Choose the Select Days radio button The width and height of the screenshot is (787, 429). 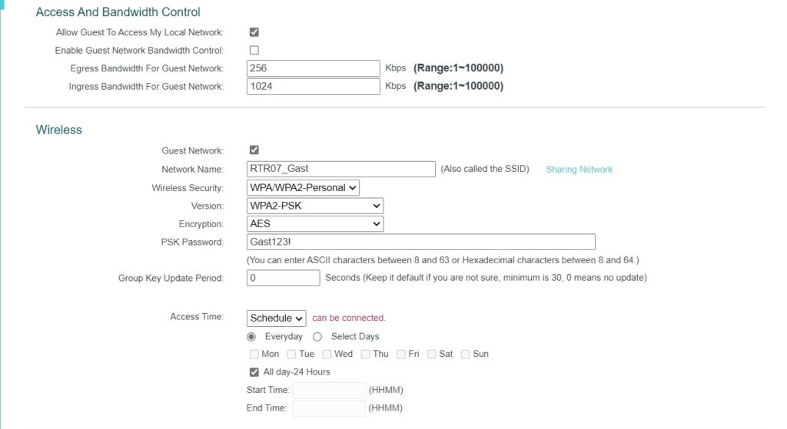click(x=317, y=337)
